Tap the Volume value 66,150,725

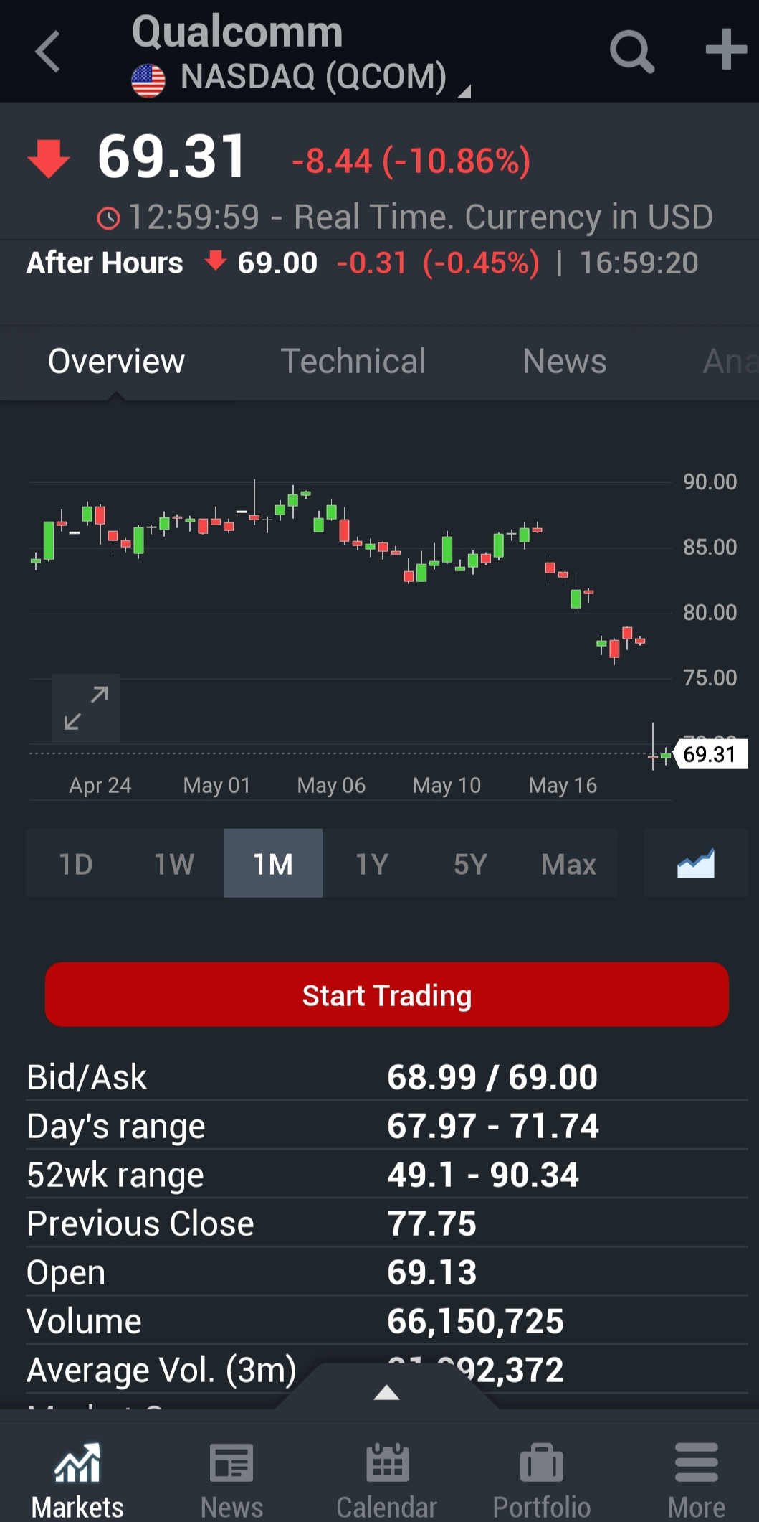[x=476, y=1321]
